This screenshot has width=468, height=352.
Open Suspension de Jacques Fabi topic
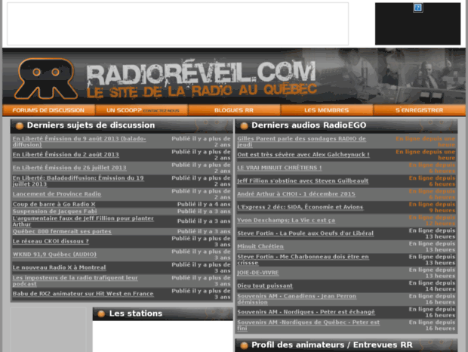[x=55, y=212]
